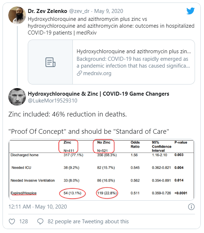This screenshot has height=233, width=204.
Task: Open the tweet info circle icon
Action: coord(191,207)
